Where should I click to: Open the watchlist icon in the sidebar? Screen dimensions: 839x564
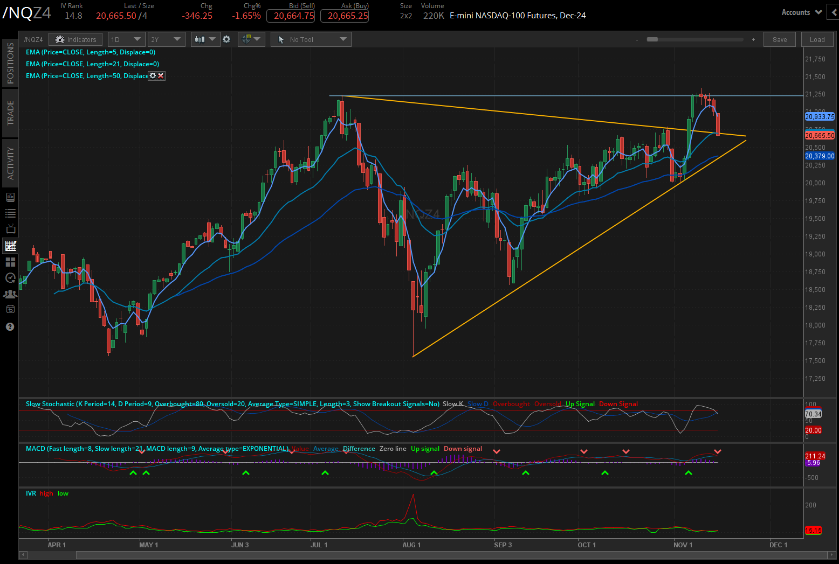pyautogui.click(x=10, y=213)
